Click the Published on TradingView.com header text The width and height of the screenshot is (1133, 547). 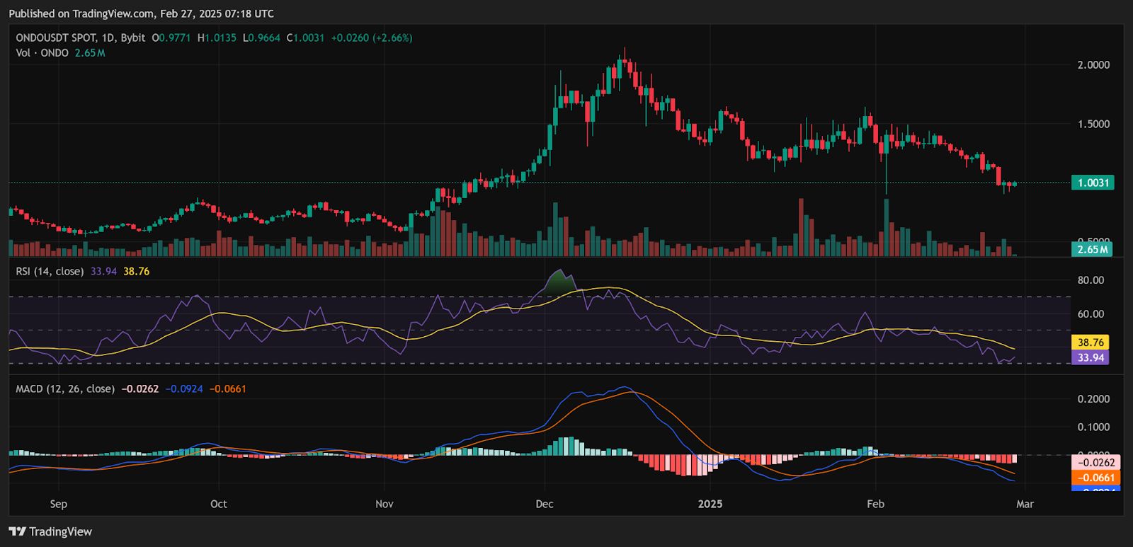(x=141, y=13)
